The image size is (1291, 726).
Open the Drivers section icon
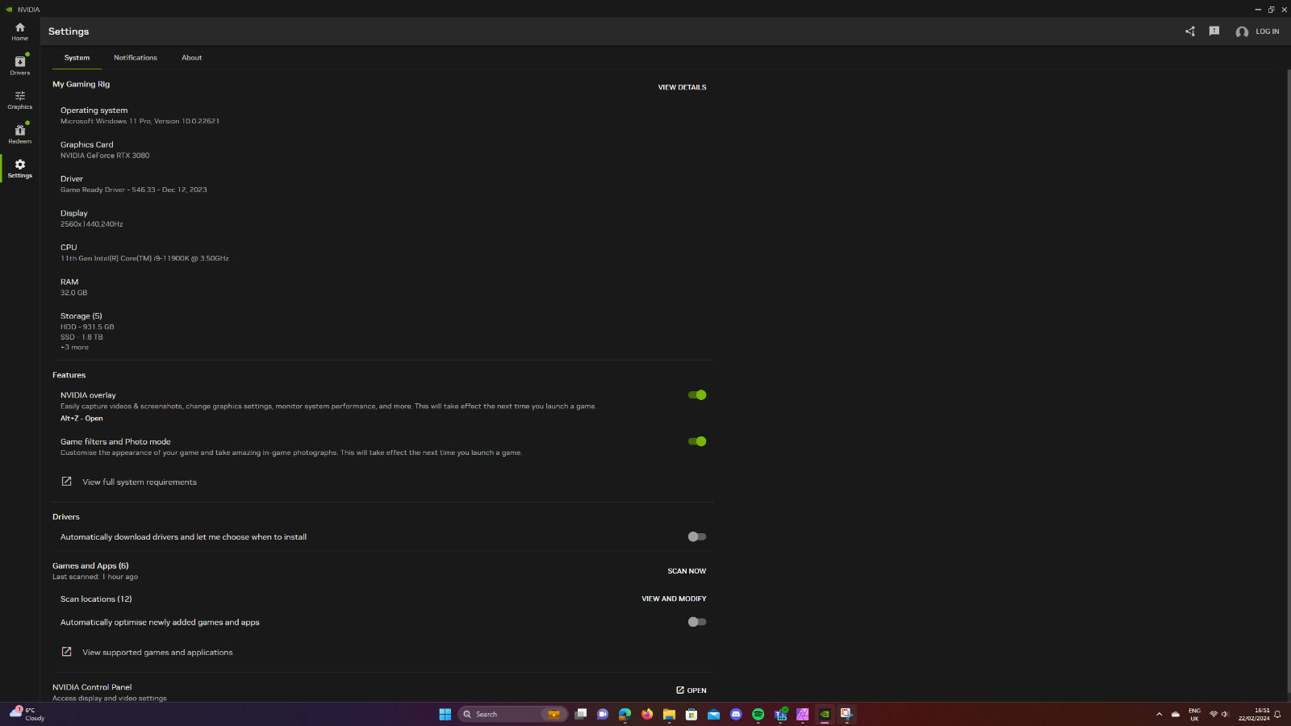point(19,65)
